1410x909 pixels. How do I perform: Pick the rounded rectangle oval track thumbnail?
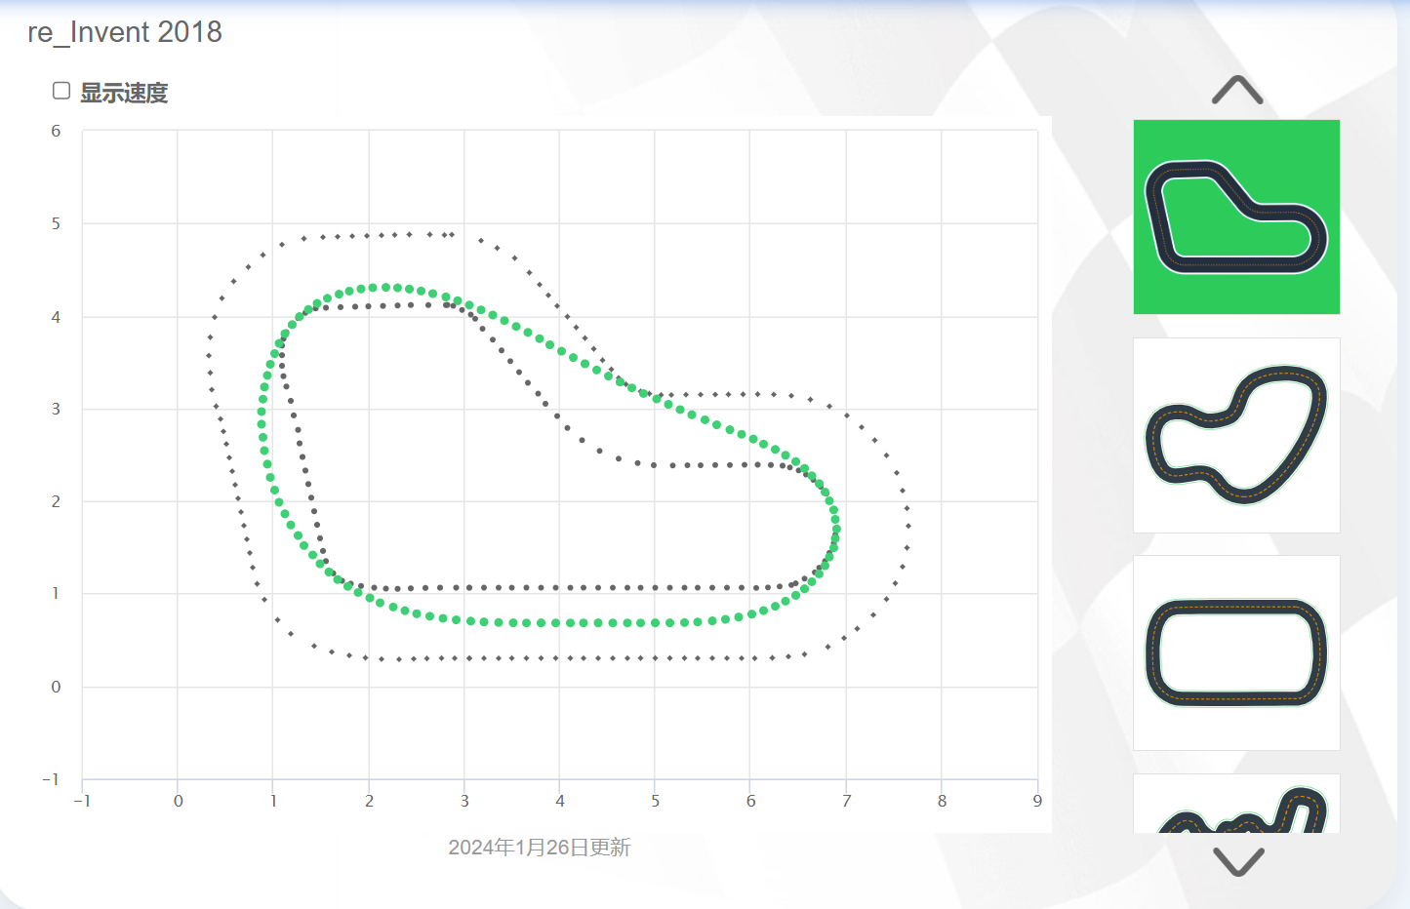pyautogui.click(x=1236, y=652)
